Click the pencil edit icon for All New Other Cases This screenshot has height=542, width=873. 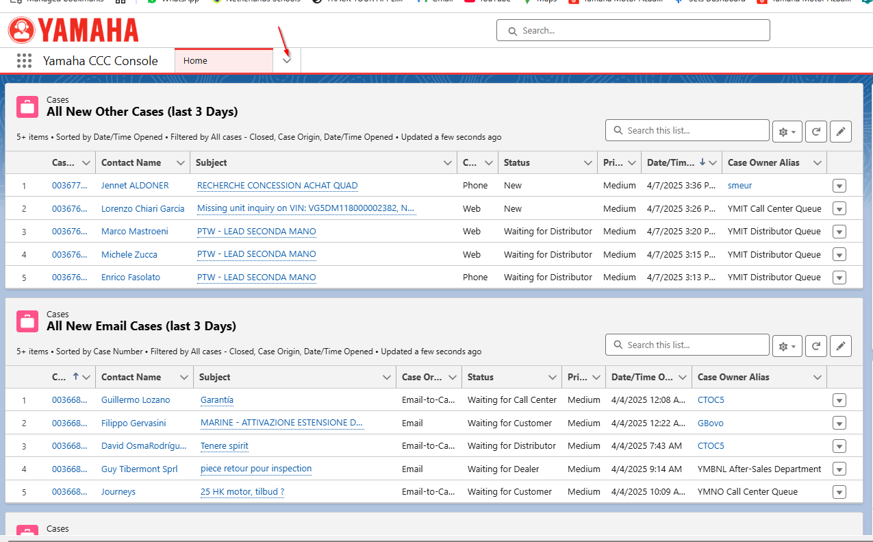(841, 131)
